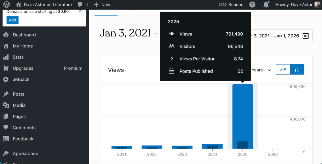Switch to bar chart view

click(297, 70)
